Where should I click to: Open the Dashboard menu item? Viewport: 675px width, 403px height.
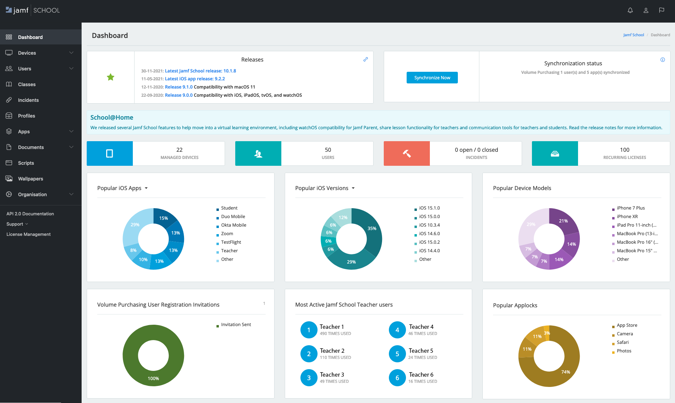point(41,37)
